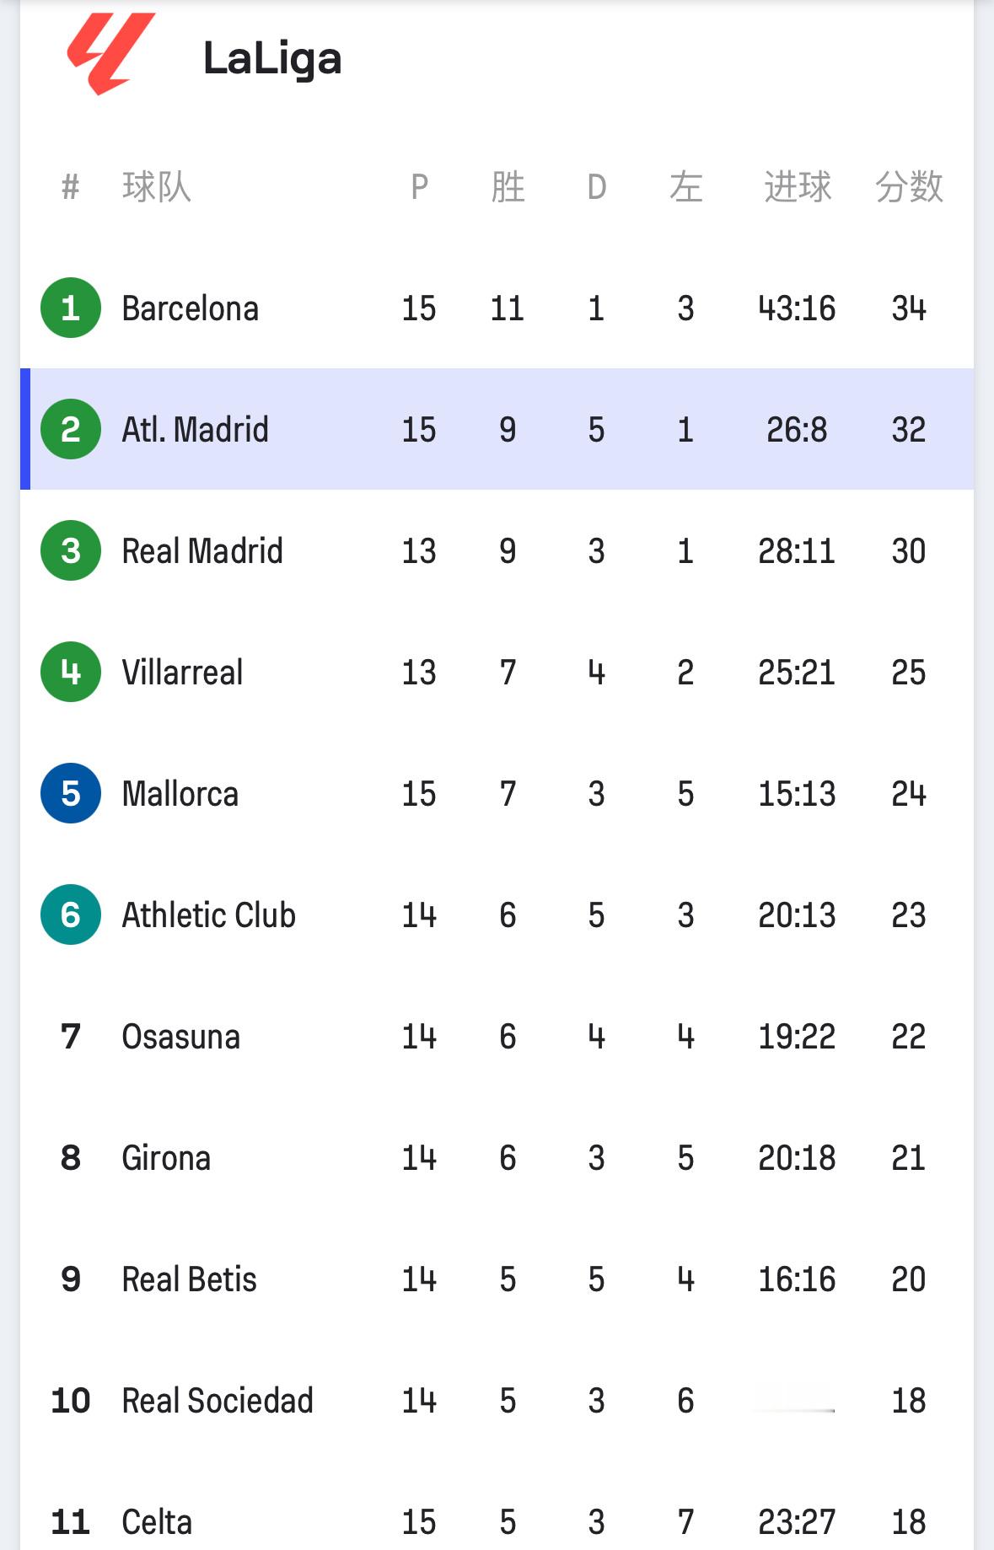Screen dimensions: 994x1550
Task: Click Real Madrid's rank 3 badge
Action: click(x=71, y=550)
